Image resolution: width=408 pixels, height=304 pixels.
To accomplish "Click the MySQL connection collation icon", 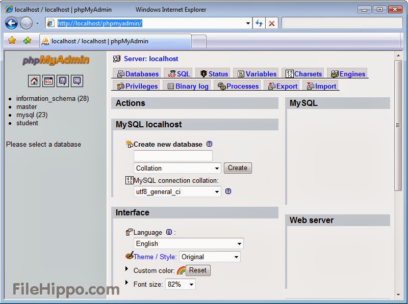I will click(130, 180).
